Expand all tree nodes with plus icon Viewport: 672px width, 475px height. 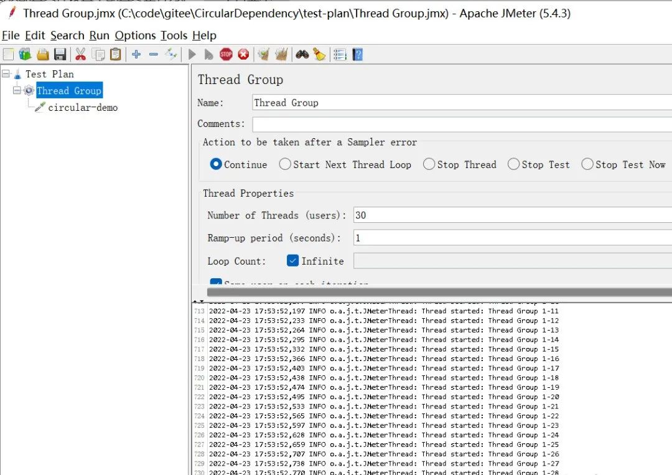(x=136, y=54)
